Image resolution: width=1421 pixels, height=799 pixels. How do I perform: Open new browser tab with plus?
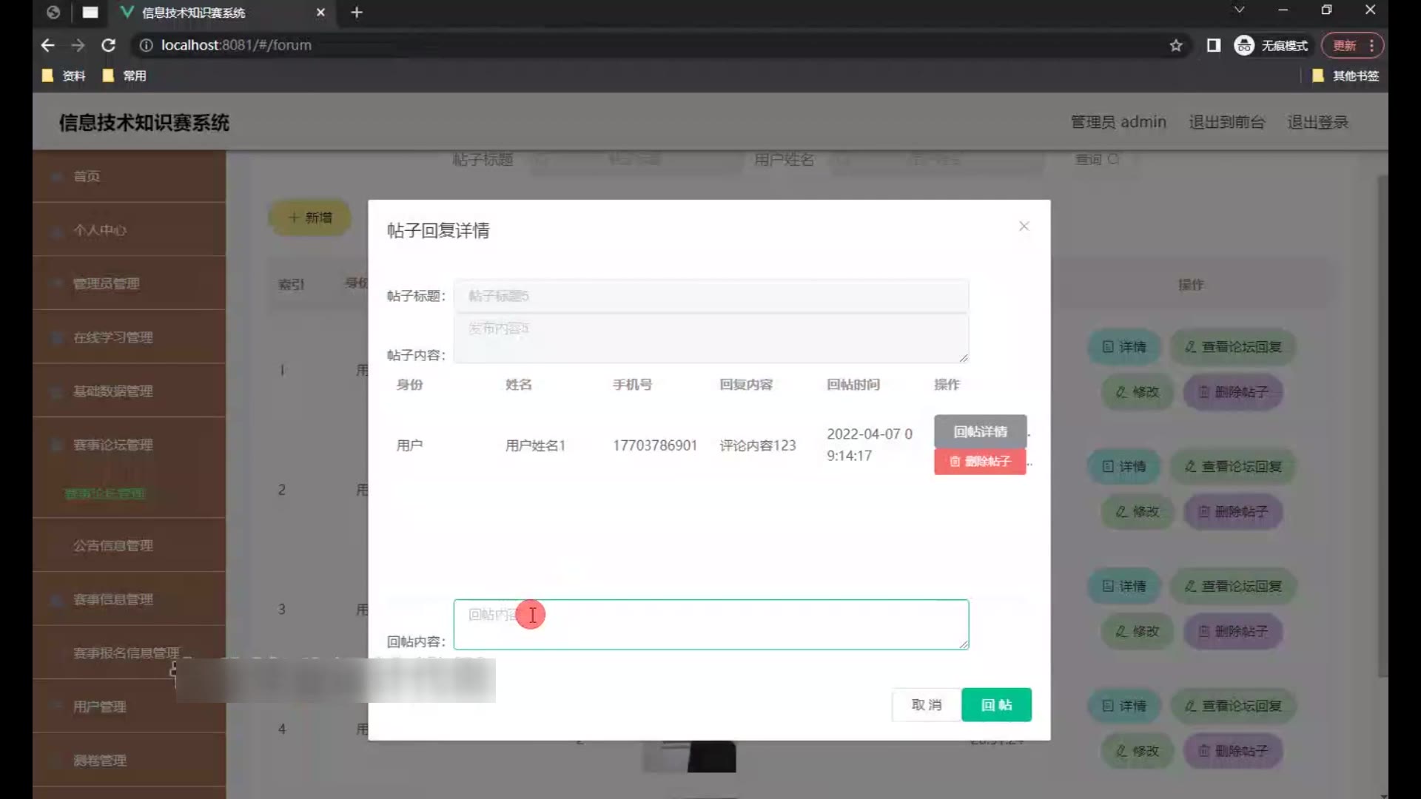click(357, 13)
